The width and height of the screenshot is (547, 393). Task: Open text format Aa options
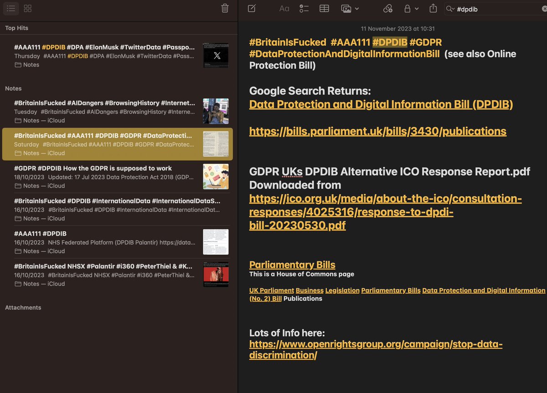284,8
